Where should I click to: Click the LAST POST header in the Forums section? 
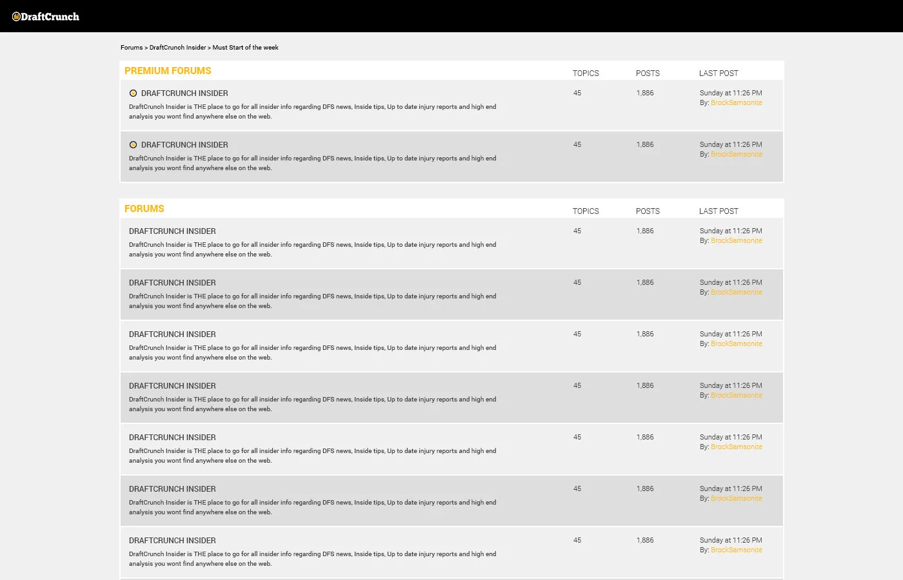tap(719, 211)
